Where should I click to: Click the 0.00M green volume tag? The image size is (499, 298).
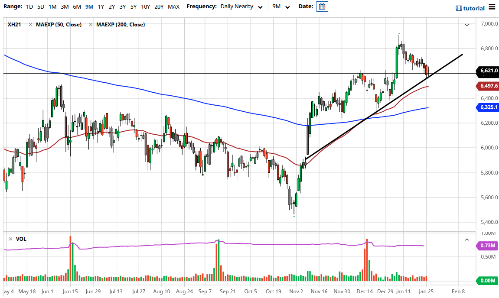coord(487,281)
